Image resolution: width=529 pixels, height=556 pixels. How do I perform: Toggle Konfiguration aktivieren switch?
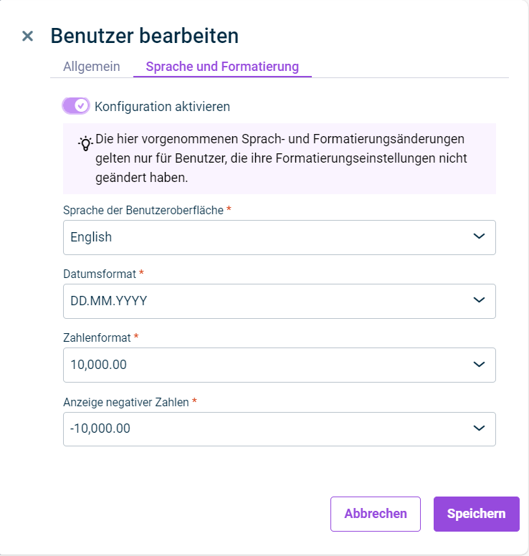coord(76,105)
